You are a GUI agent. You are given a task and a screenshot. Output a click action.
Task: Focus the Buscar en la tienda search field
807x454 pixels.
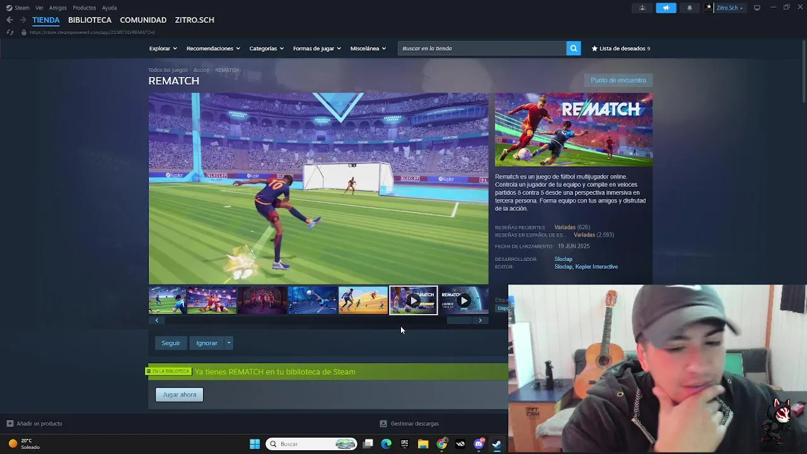coord(482,49)
